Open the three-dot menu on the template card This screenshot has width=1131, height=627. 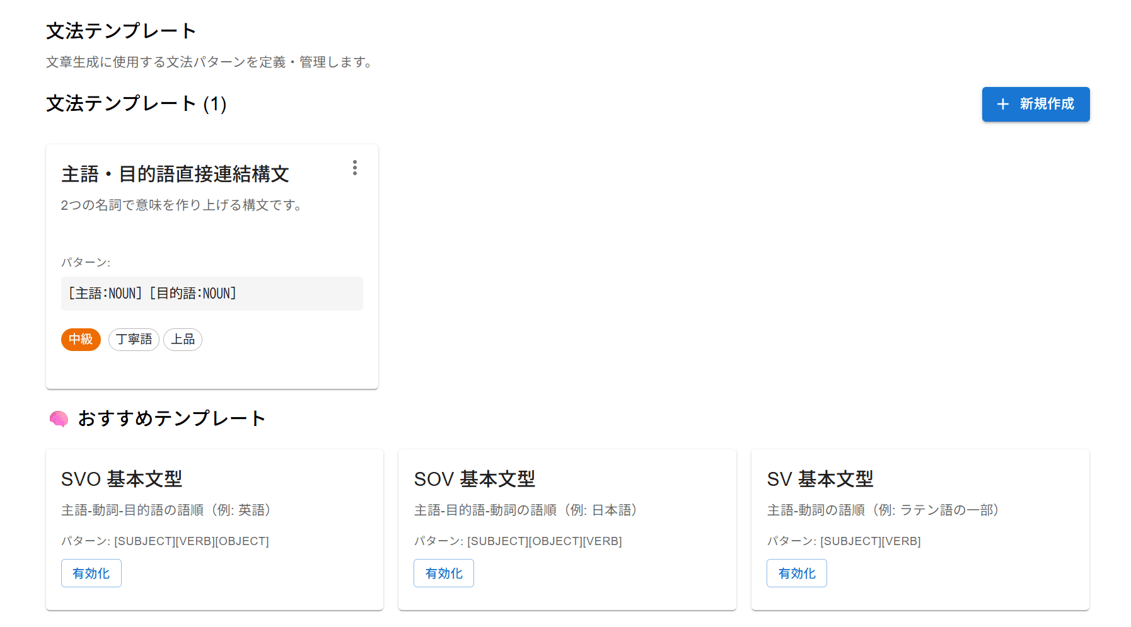tap(355, 168)
